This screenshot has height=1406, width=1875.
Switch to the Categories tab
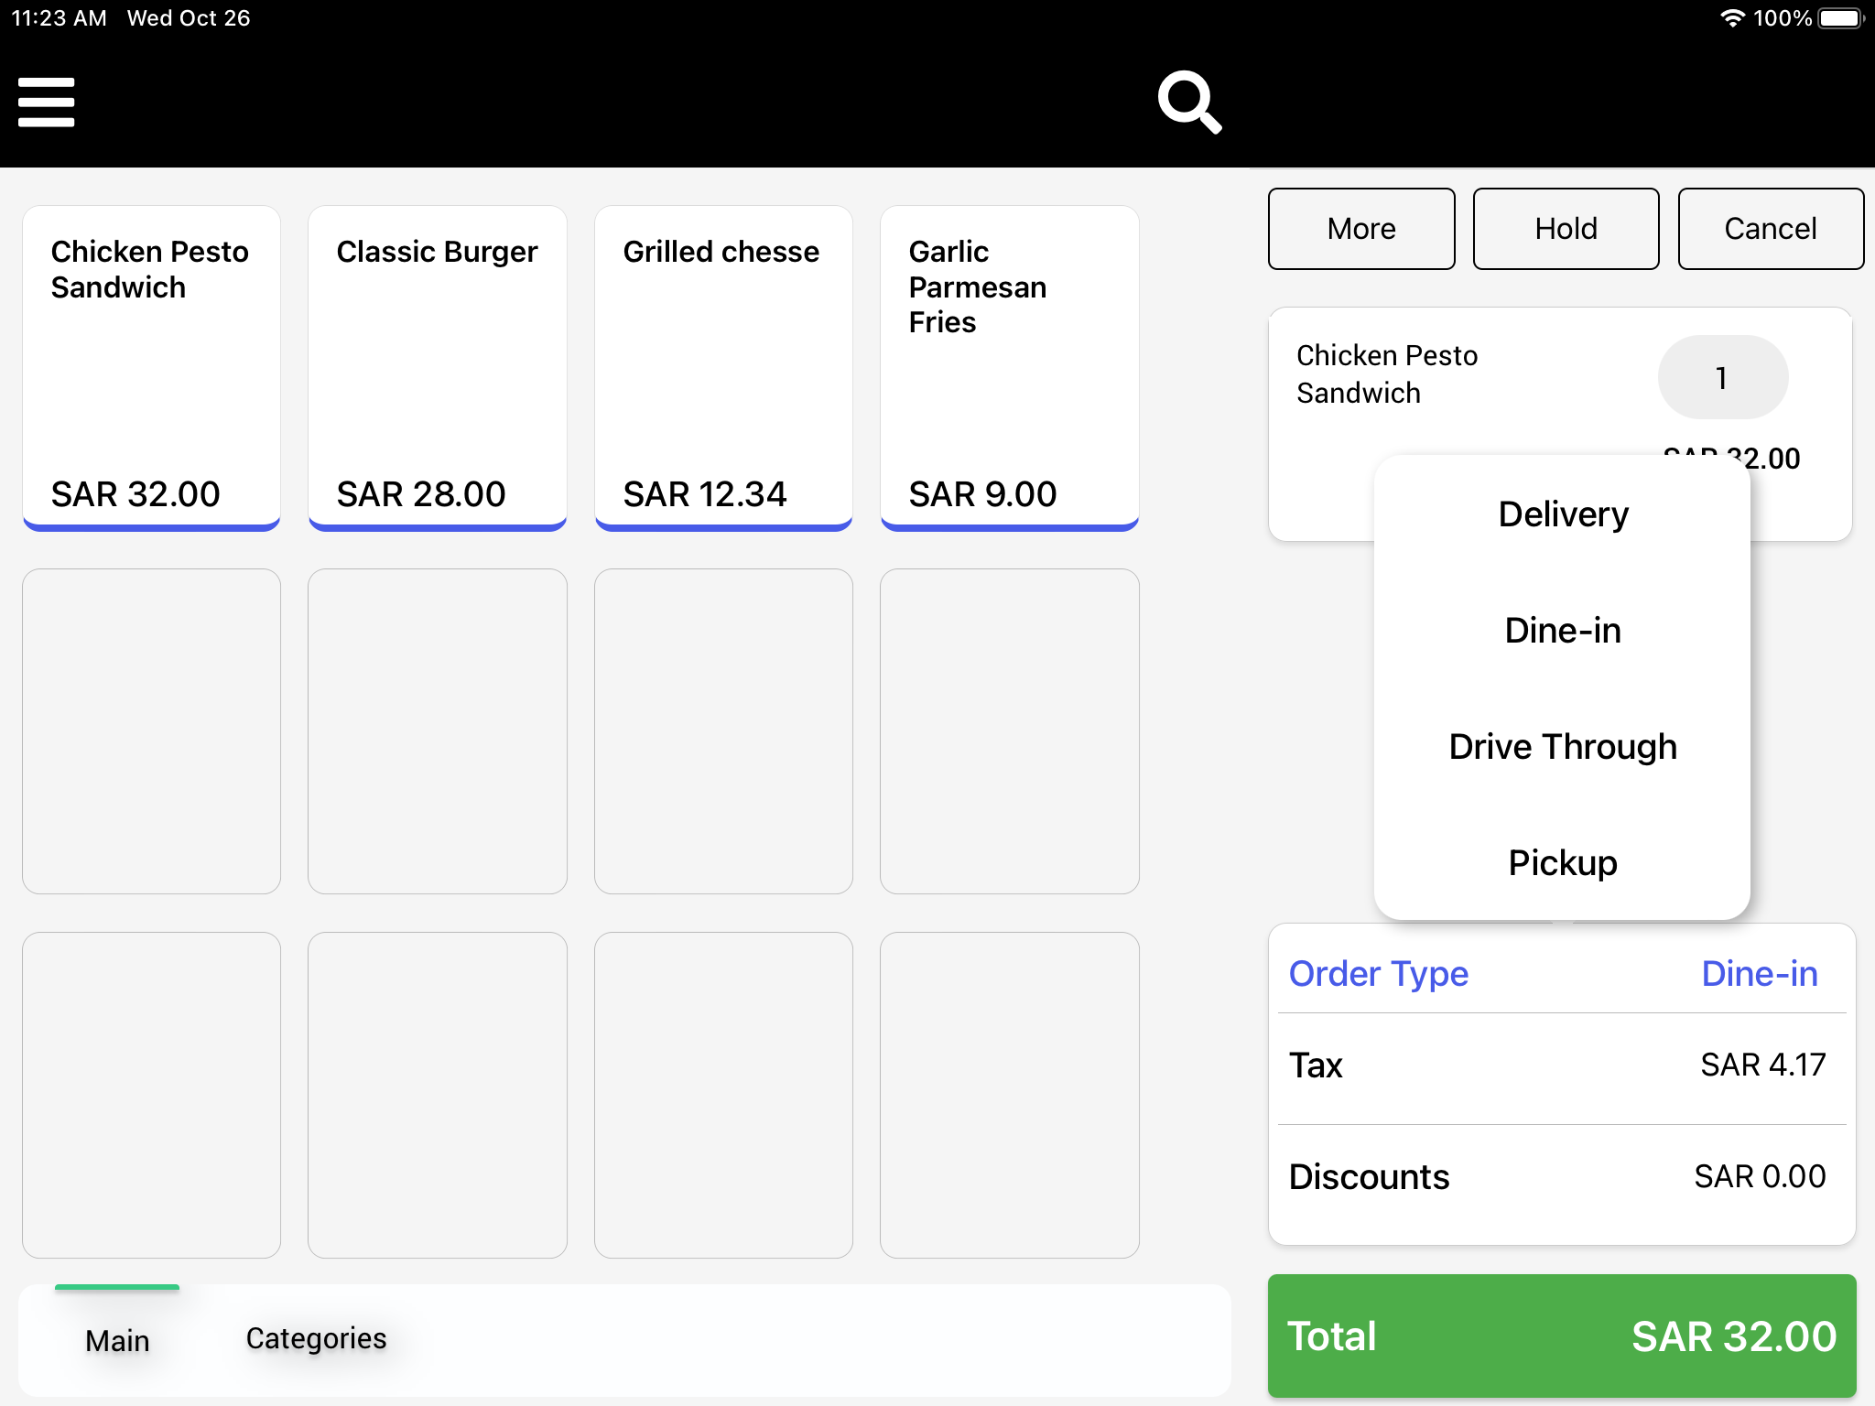tap(317, 1339)
